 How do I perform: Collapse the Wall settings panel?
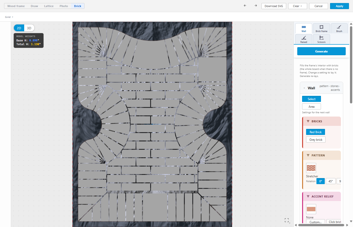click(x=304, y=88)
